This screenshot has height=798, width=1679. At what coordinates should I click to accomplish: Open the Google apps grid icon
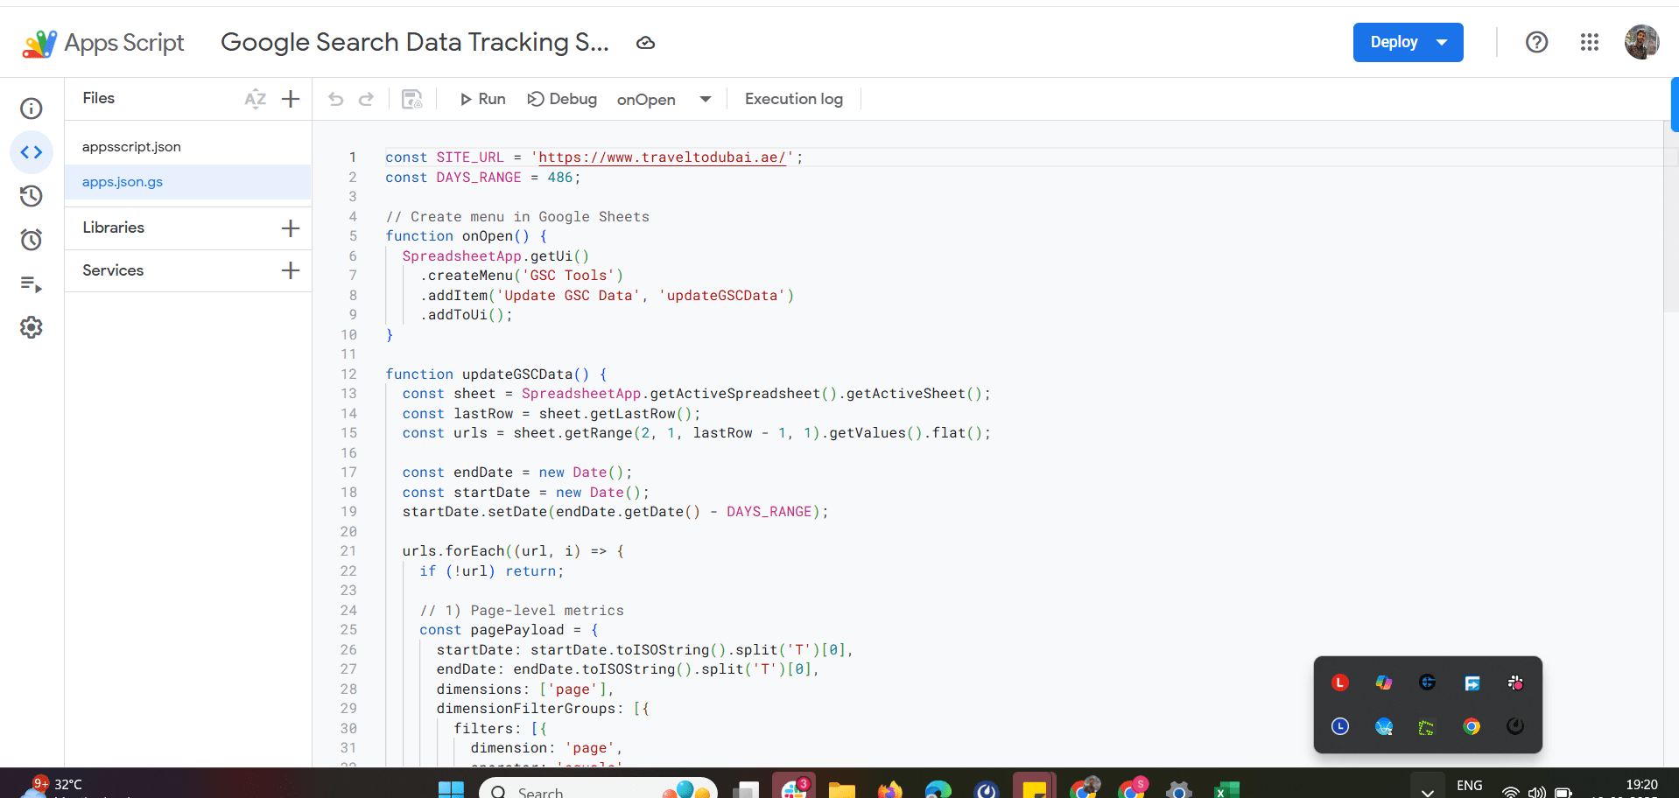(1590, 42)
